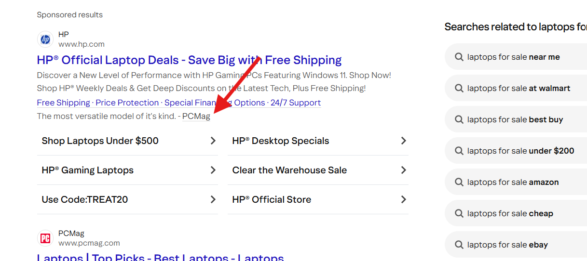This screenshot has width=587, height=261.
Task: Open the Price Protection sitelink
Action: (x=127, y=103)
